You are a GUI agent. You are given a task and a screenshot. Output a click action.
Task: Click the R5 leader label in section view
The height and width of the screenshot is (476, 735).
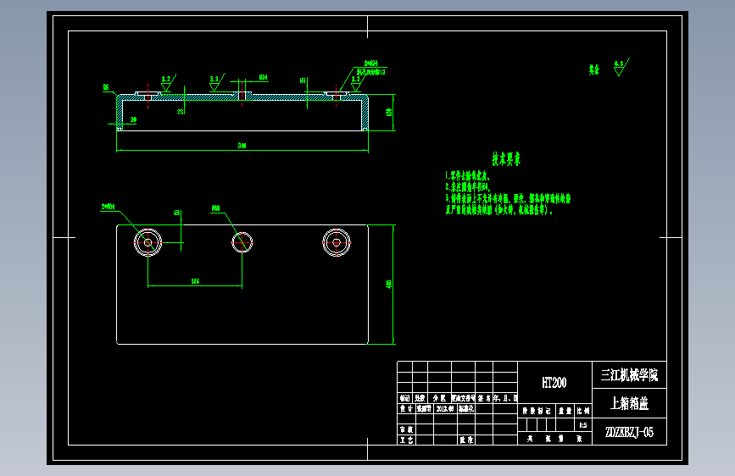[106, 87]
